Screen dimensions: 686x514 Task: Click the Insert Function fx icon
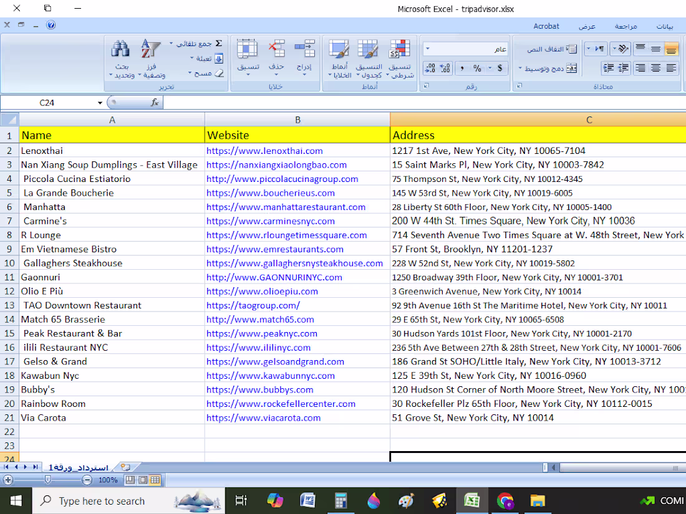click(155, 102)
